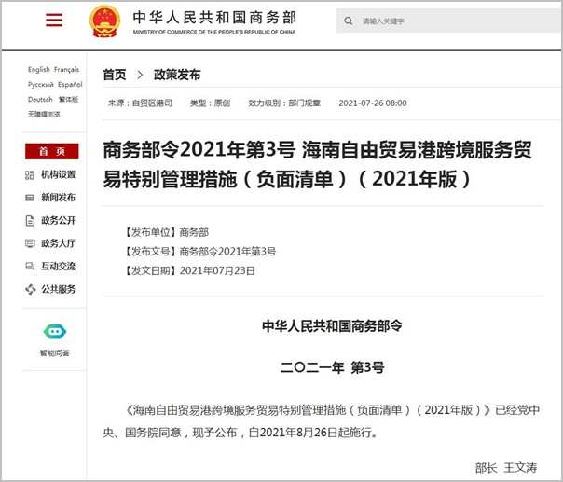Switch language to Русский
563x482 pixels.
[40, 85]
